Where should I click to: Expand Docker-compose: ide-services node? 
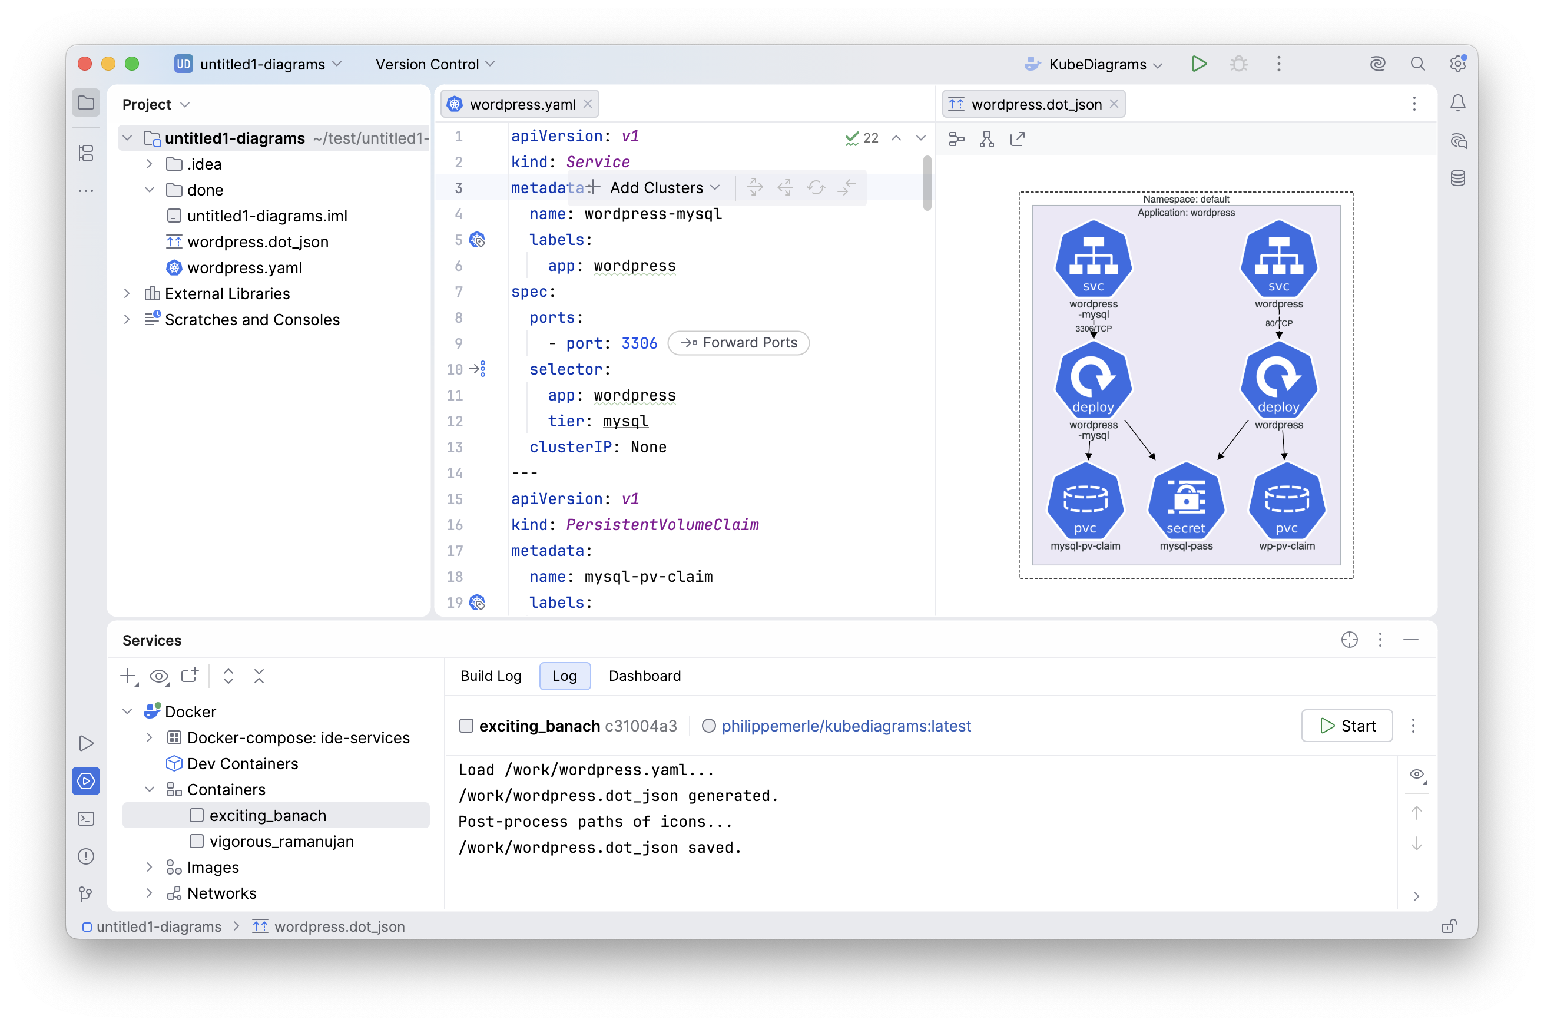[x=149, y=737]
